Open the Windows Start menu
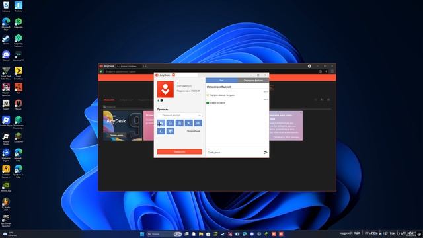The width and height of the screenshot is (423, 238). point(142,234)
